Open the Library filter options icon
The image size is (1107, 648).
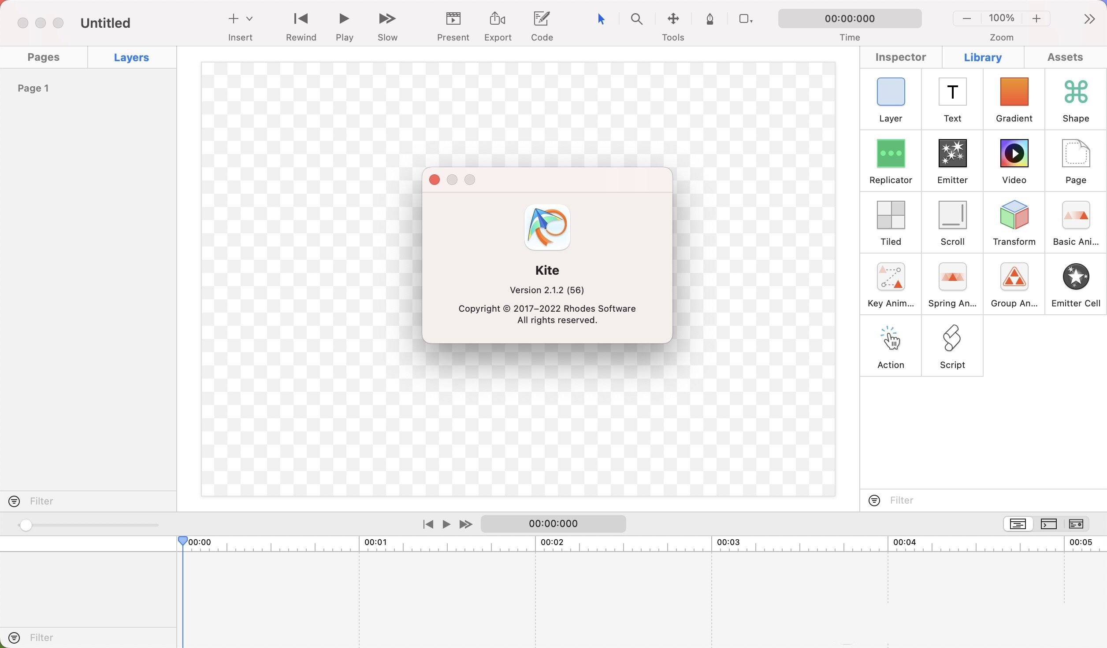(874, 500)
